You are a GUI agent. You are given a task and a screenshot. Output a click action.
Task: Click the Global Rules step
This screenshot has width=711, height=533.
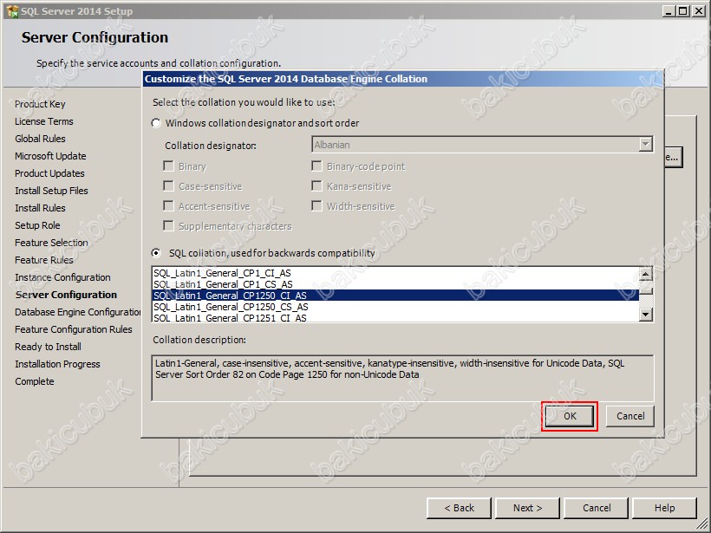(x=40, y=139)
